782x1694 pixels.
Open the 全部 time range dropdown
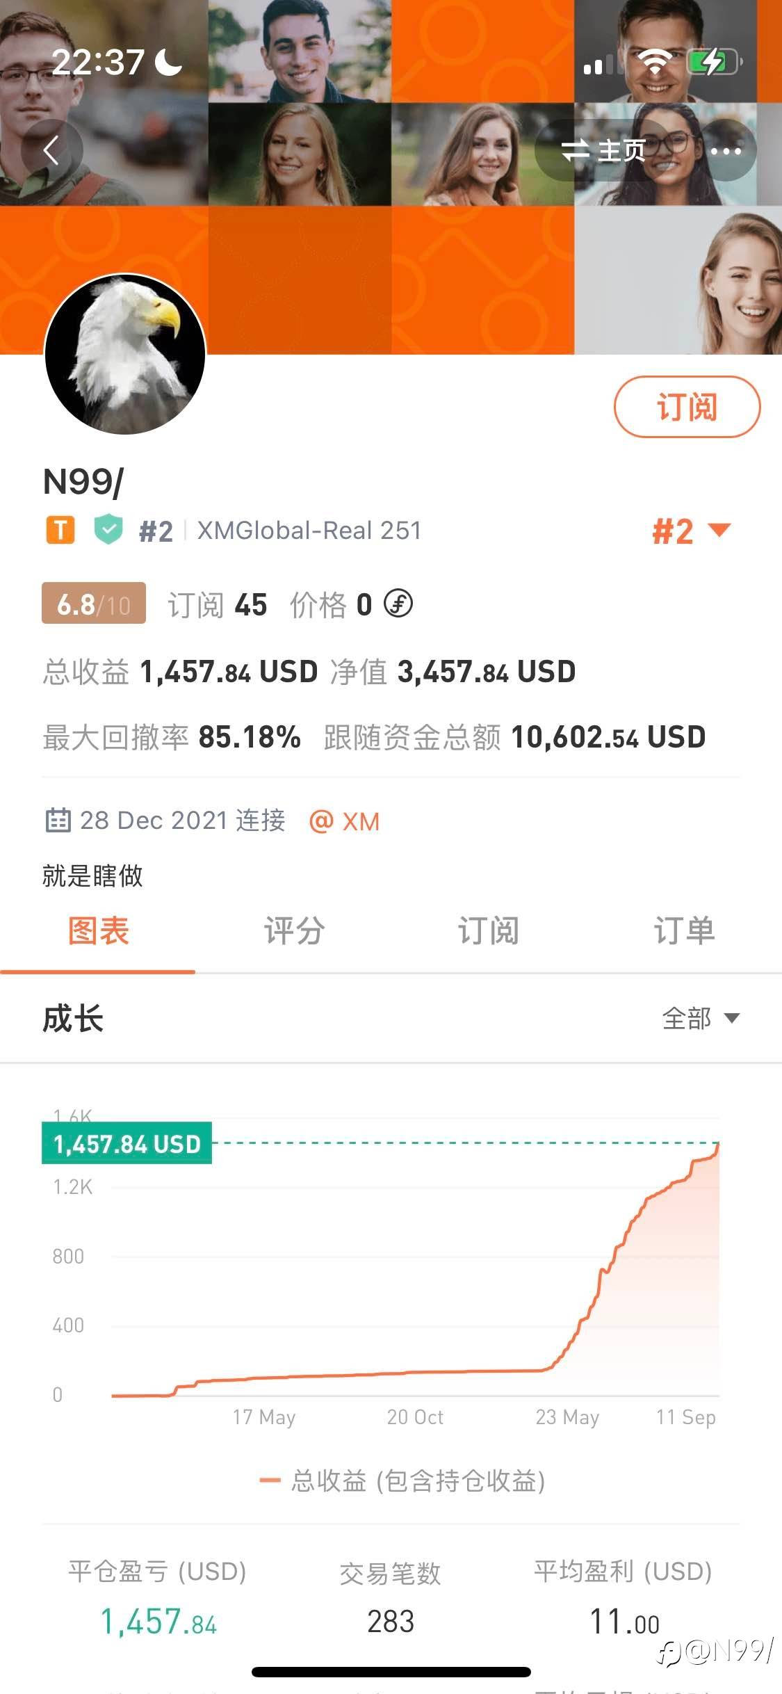[700, 1019]
